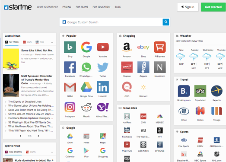Screen dimensions: 226x162
Task: Click the blue search magnifier button
Action: (x=166, y=22)
